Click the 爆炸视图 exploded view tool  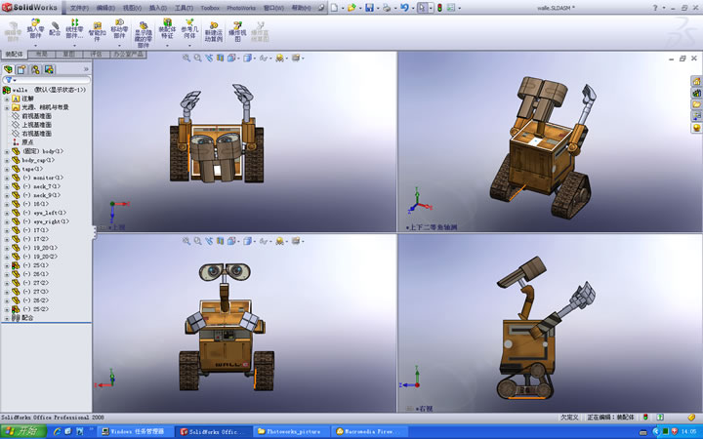(x=237, y=32)
